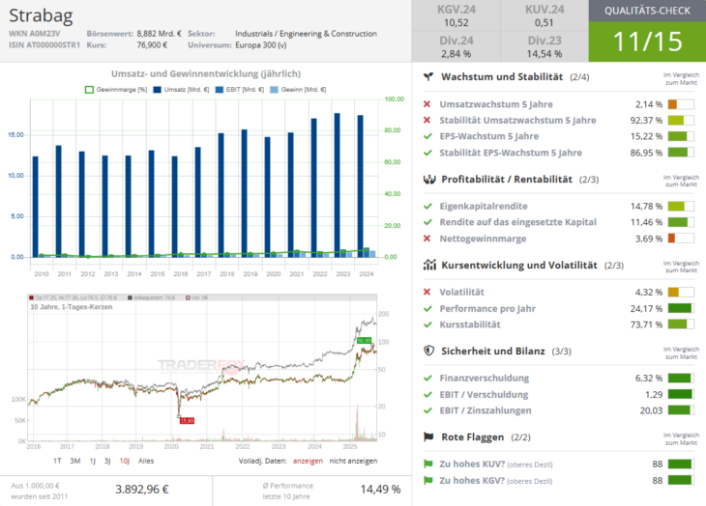Select 1J chart time range
The image size is (706, 506).
pyautogui.click(x=92, y=461)
